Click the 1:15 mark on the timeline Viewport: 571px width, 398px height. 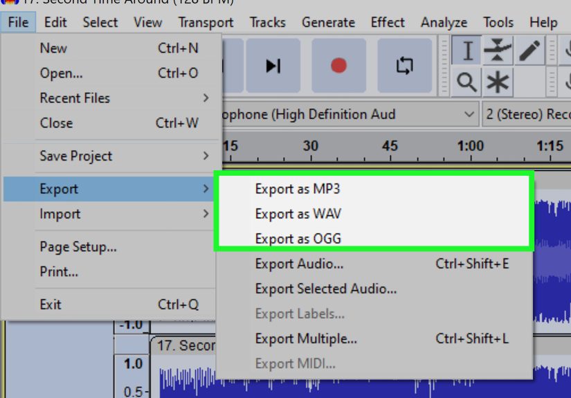(x=550, y=146)
